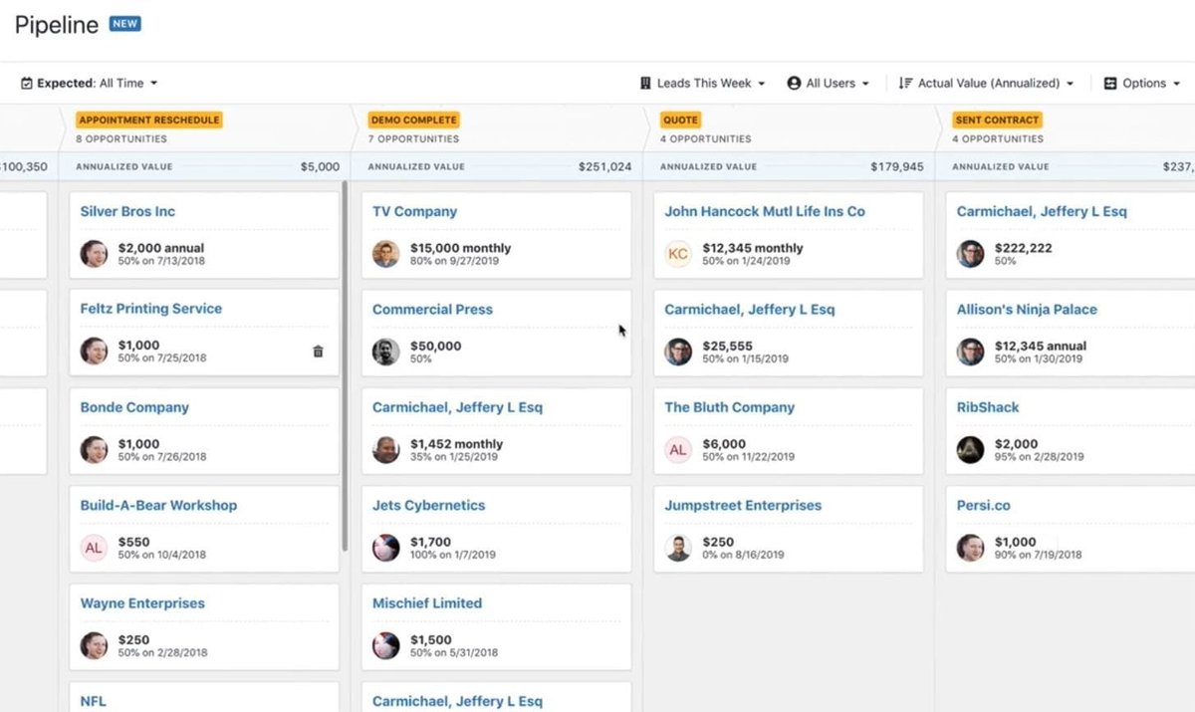Click the avatar on Bonde Company card
The image size is (1195, 712).
point(94,450)
